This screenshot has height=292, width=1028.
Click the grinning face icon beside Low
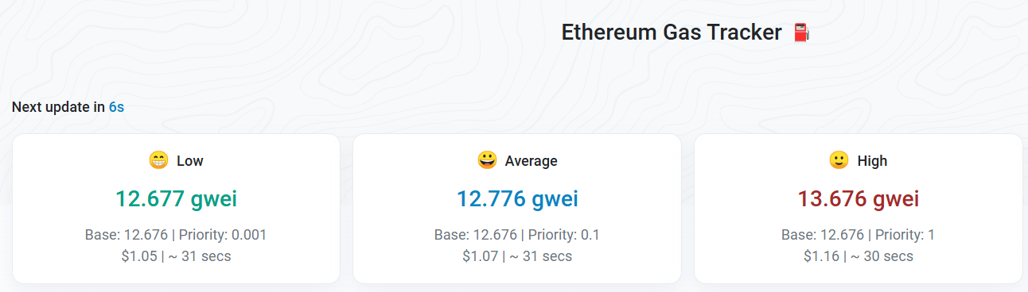[x=158, y=160]
